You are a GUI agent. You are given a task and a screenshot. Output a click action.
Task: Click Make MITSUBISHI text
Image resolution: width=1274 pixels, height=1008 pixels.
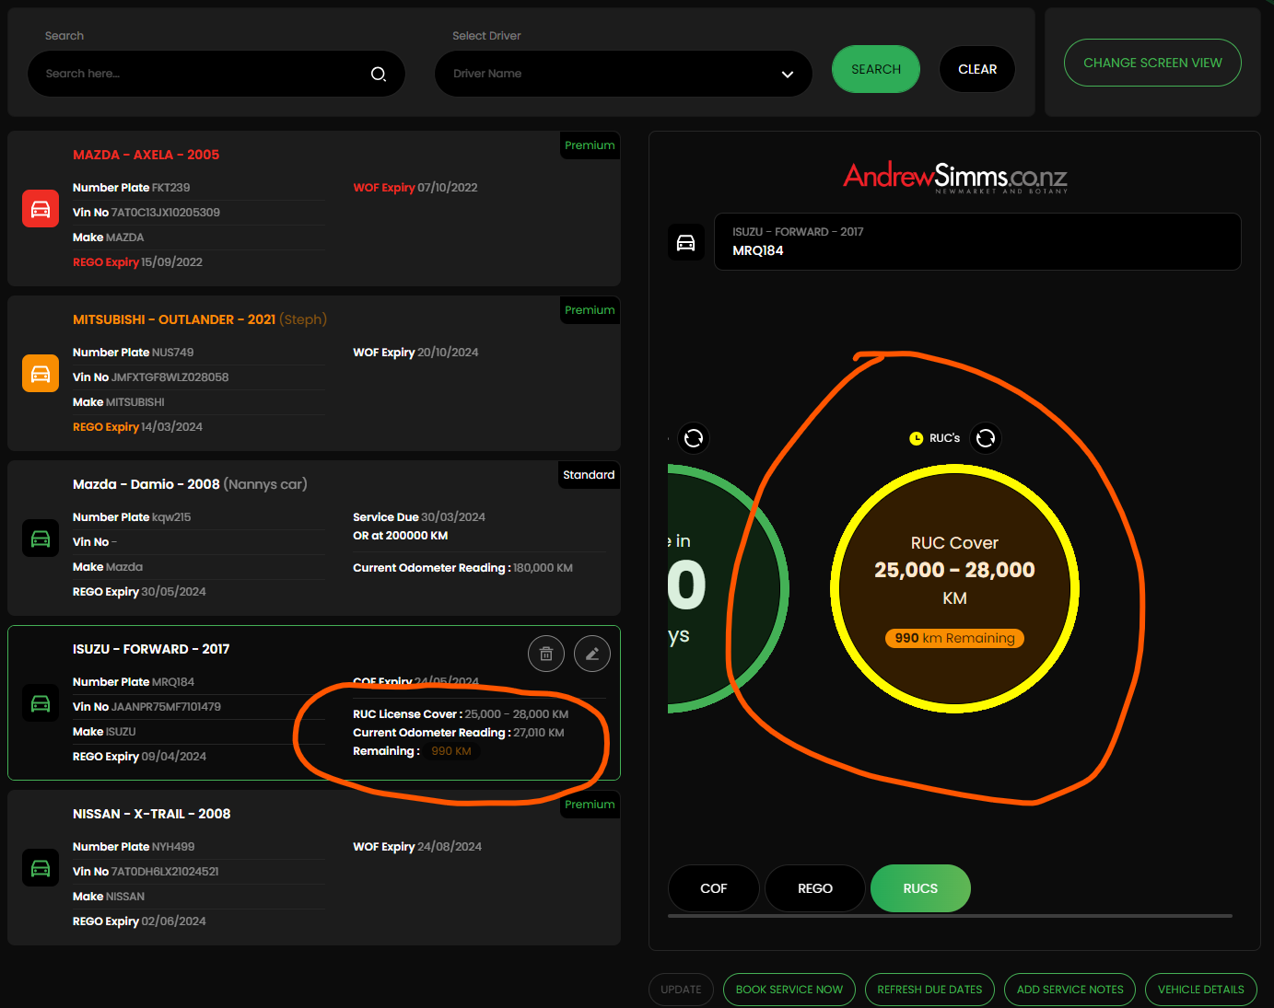119,402
